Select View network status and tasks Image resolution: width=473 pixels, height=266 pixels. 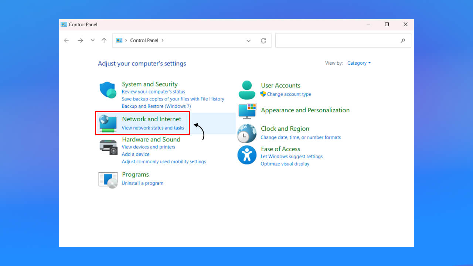(x=153, y=128)
